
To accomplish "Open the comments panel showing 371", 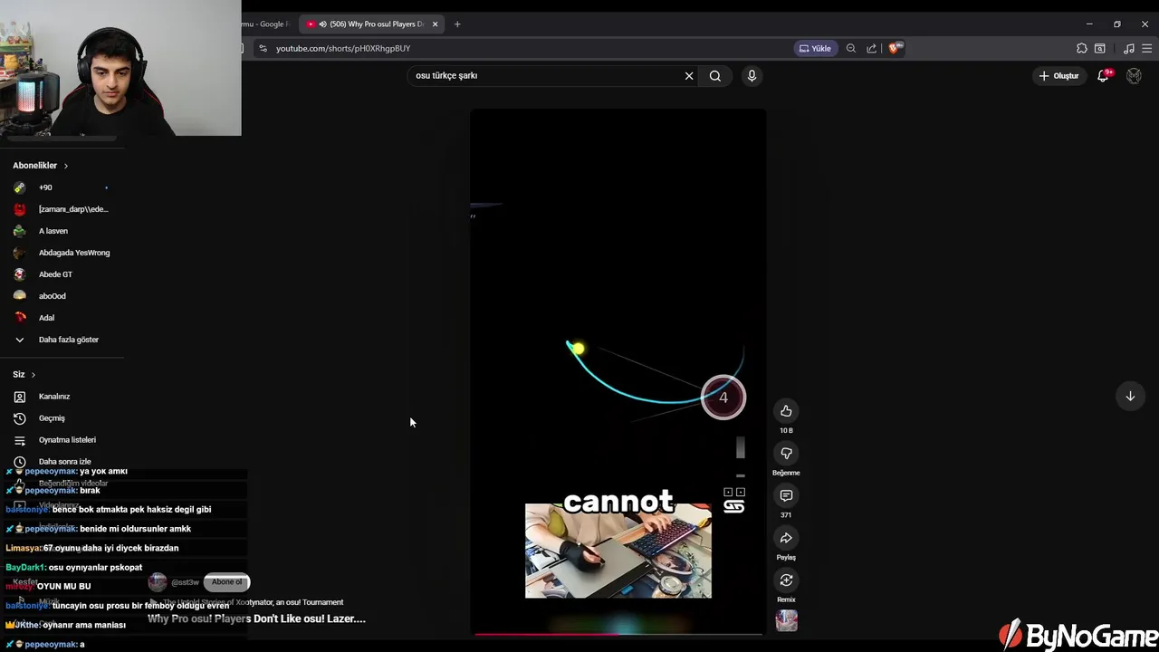I will tap(786, 495).
